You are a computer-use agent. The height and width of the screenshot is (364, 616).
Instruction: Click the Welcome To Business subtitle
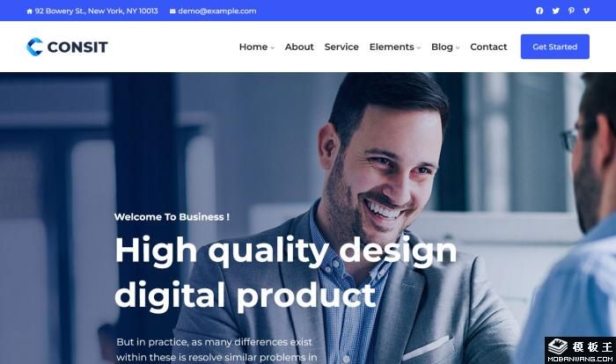172,217
